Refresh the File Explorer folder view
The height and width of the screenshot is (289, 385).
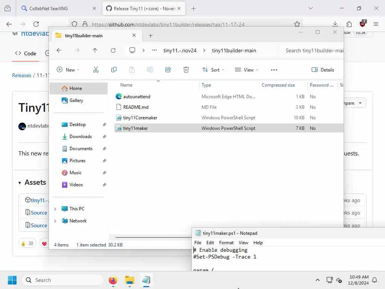pos(113,50)
